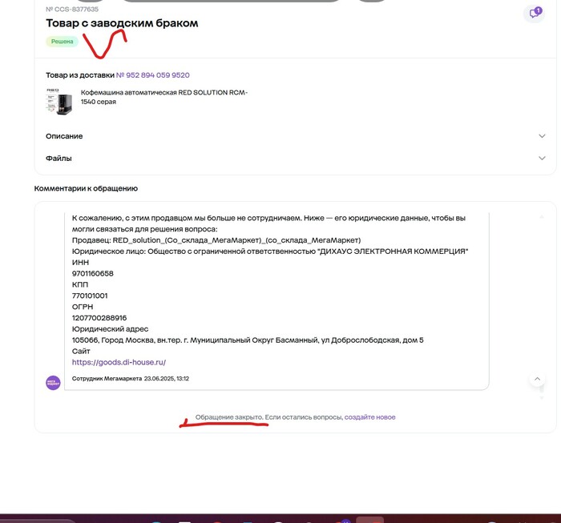
Task: Click the Описание section label
Action: pos(64,136)
